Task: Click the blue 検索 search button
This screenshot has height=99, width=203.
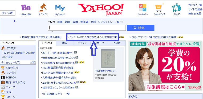Action: (x=141, y=28)
